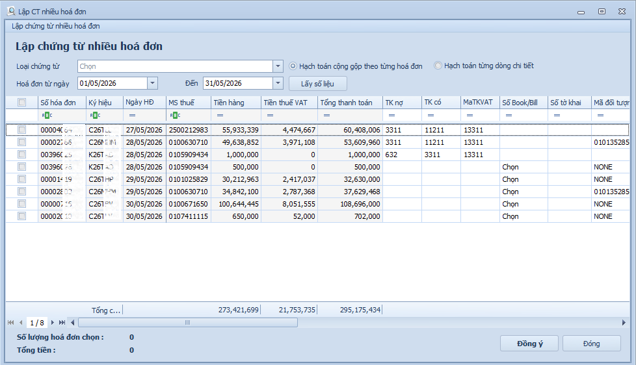The height and width of the screenshot is (365, 636).
Task: Go to last page of records
Action: click(62, 323)
